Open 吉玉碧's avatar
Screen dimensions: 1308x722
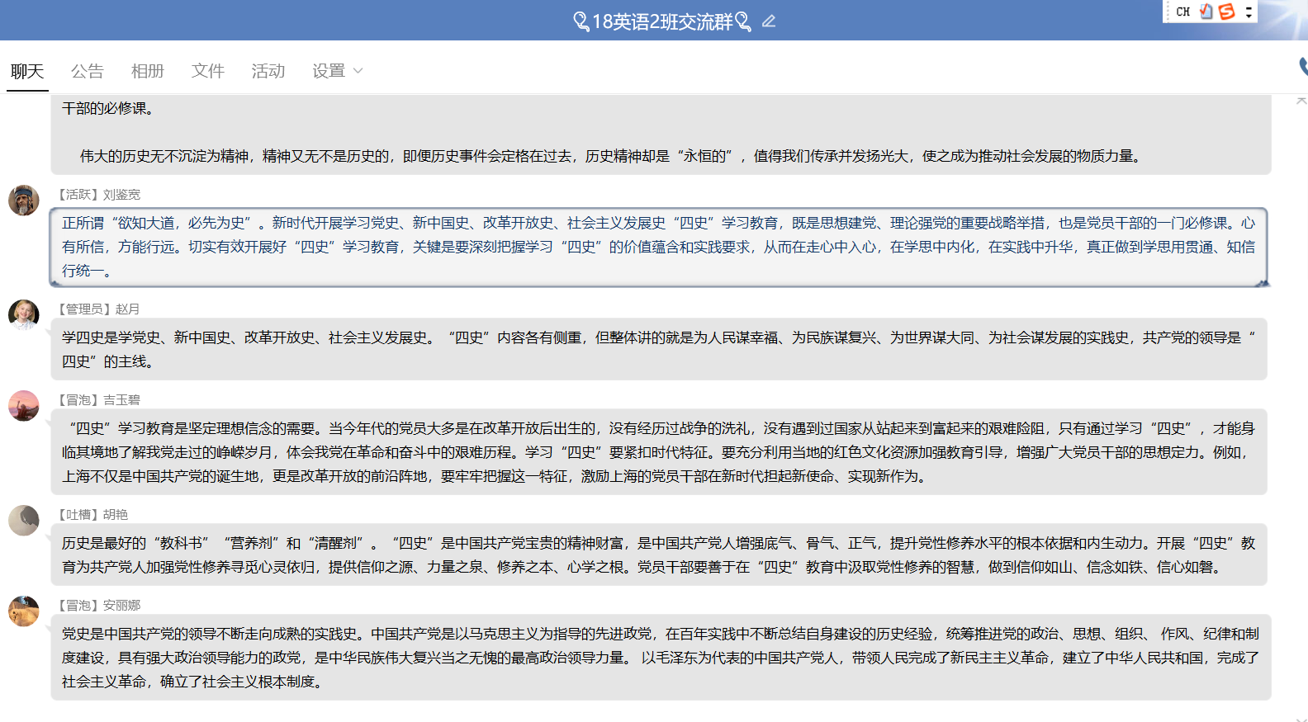24,406
